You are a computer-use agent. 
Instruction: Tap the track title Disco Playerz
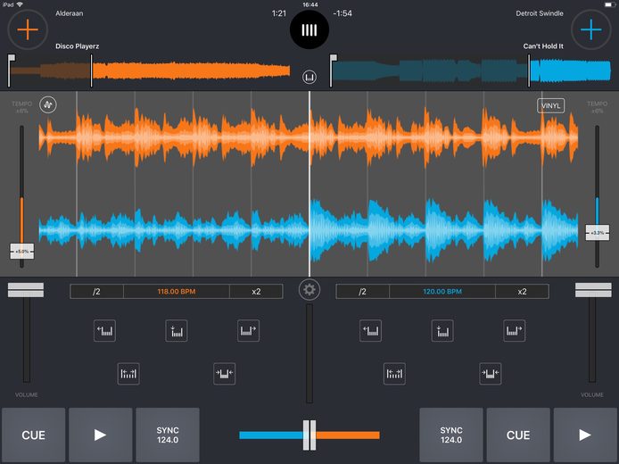point(77,46)
